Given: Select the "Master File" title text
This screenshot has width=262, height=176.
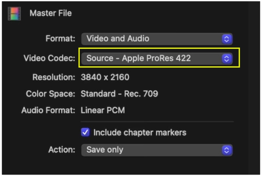Looking at the screenshot, I should coord(50,13).
